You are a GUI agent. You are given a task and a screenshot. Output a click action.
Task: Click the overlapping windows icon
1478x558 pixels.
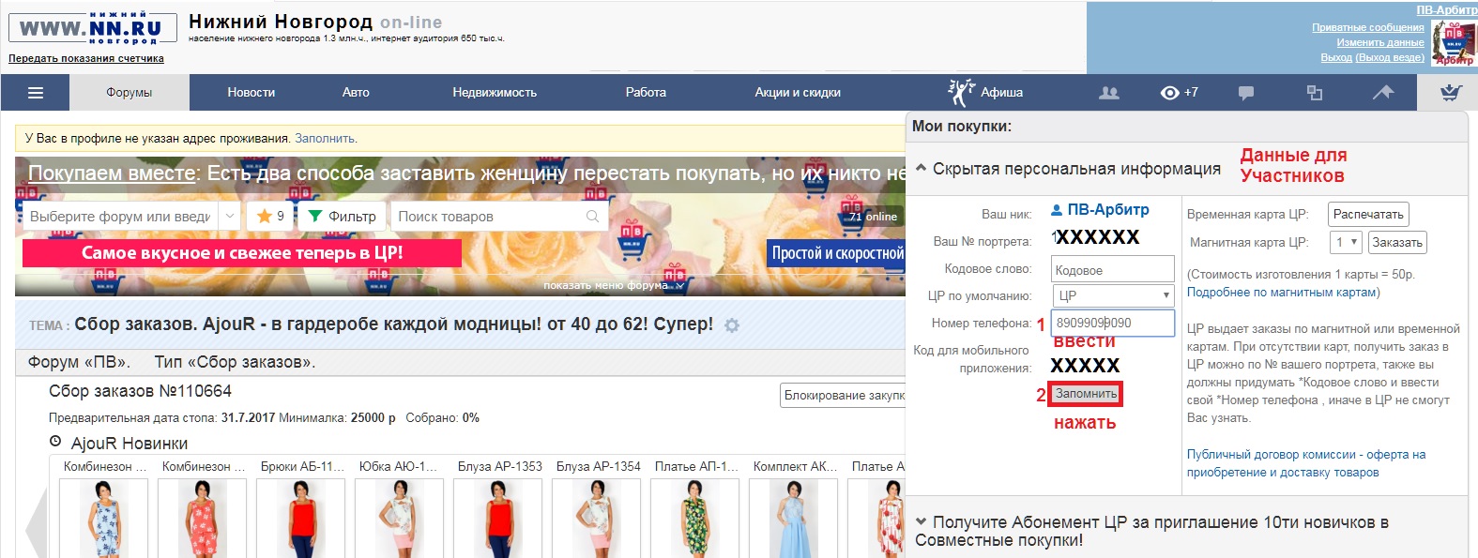click(1315, 93)
